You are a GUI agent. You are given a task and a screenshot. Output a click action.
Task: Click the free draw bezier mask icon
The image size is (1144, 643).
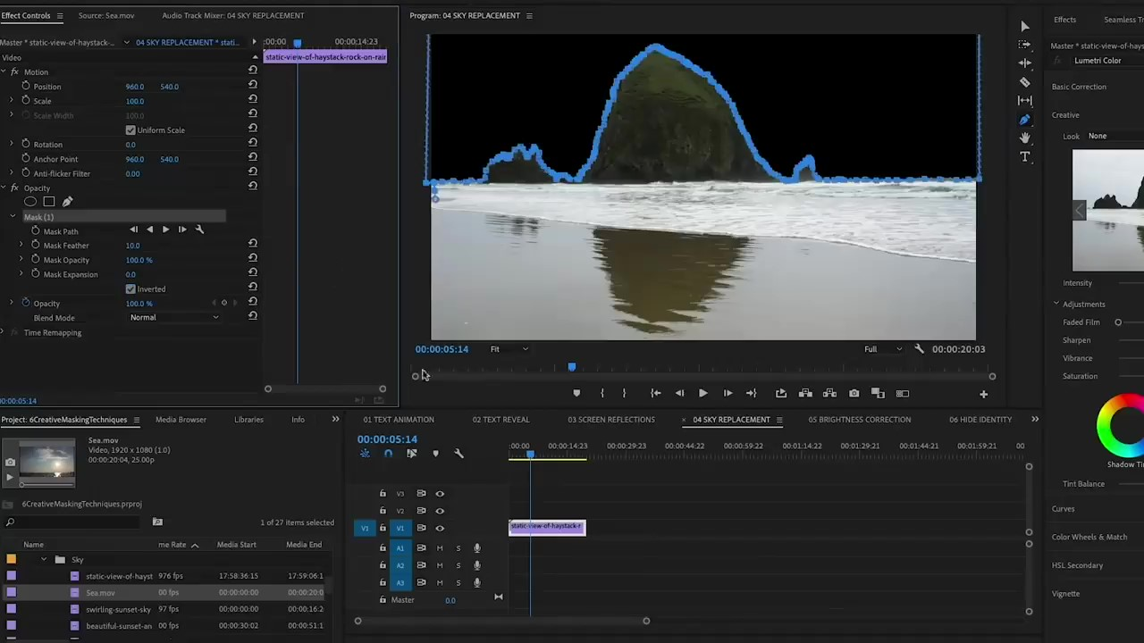pyautogui.click(x=68, y=202)
